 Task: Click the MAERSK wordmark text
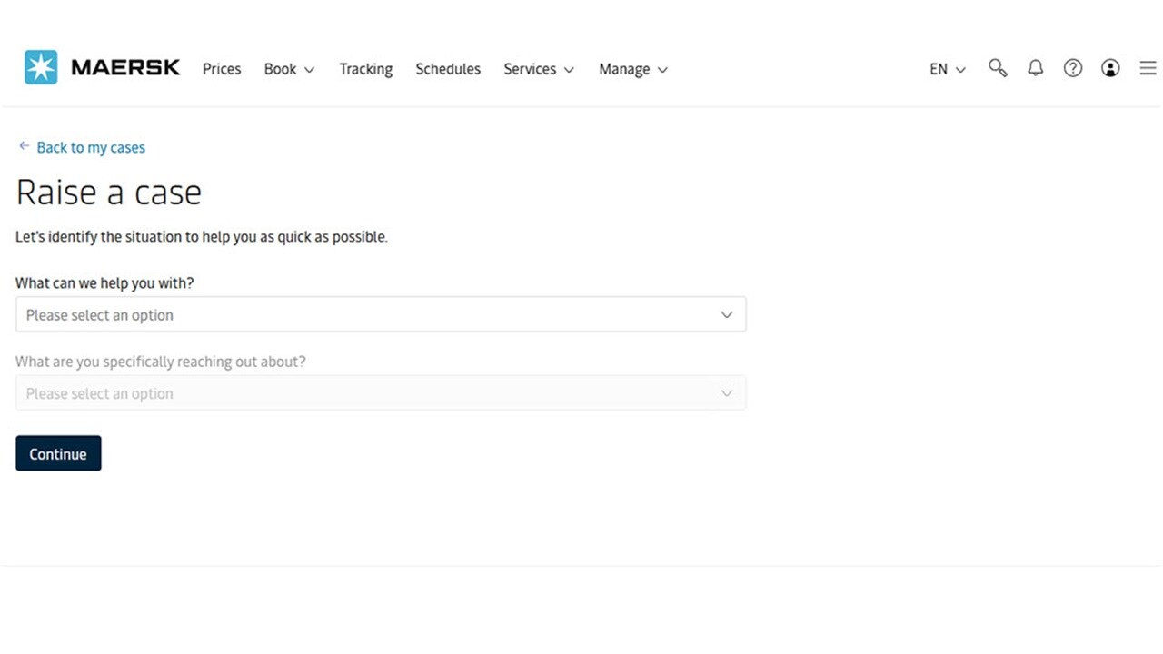[125, 68]
